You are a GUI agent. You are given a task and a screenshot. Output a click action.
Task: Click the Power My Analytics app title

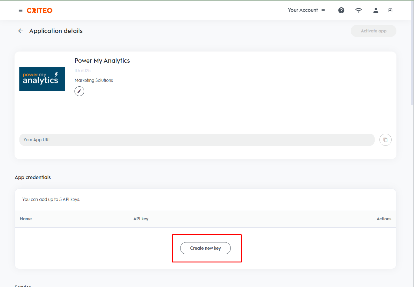click(102, 61)
